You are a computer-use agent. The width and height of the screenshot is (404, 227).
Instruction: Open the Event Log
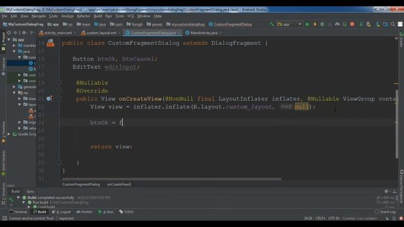click(385, 212)
